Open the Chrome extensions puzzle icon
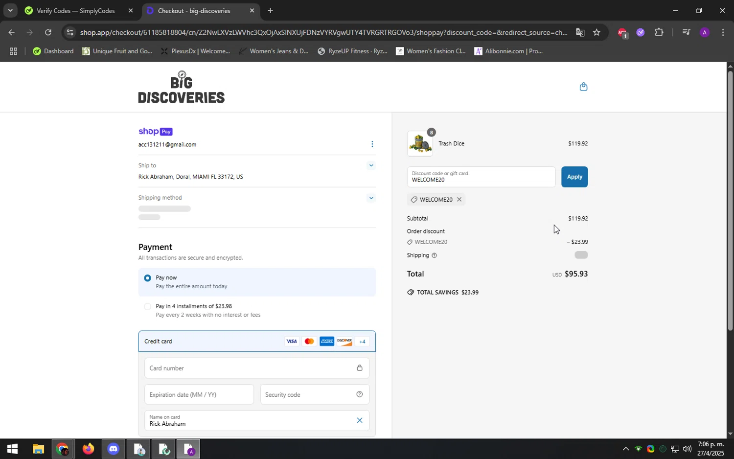This screenshot has height=459, width=734. 659,33
